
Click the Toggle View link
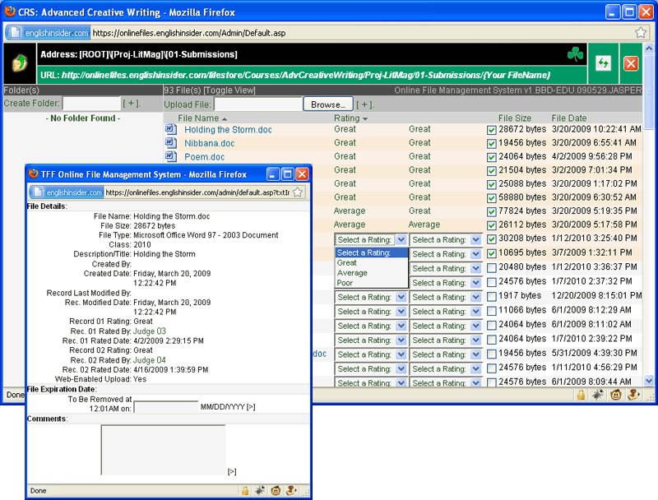pos(229,90)
